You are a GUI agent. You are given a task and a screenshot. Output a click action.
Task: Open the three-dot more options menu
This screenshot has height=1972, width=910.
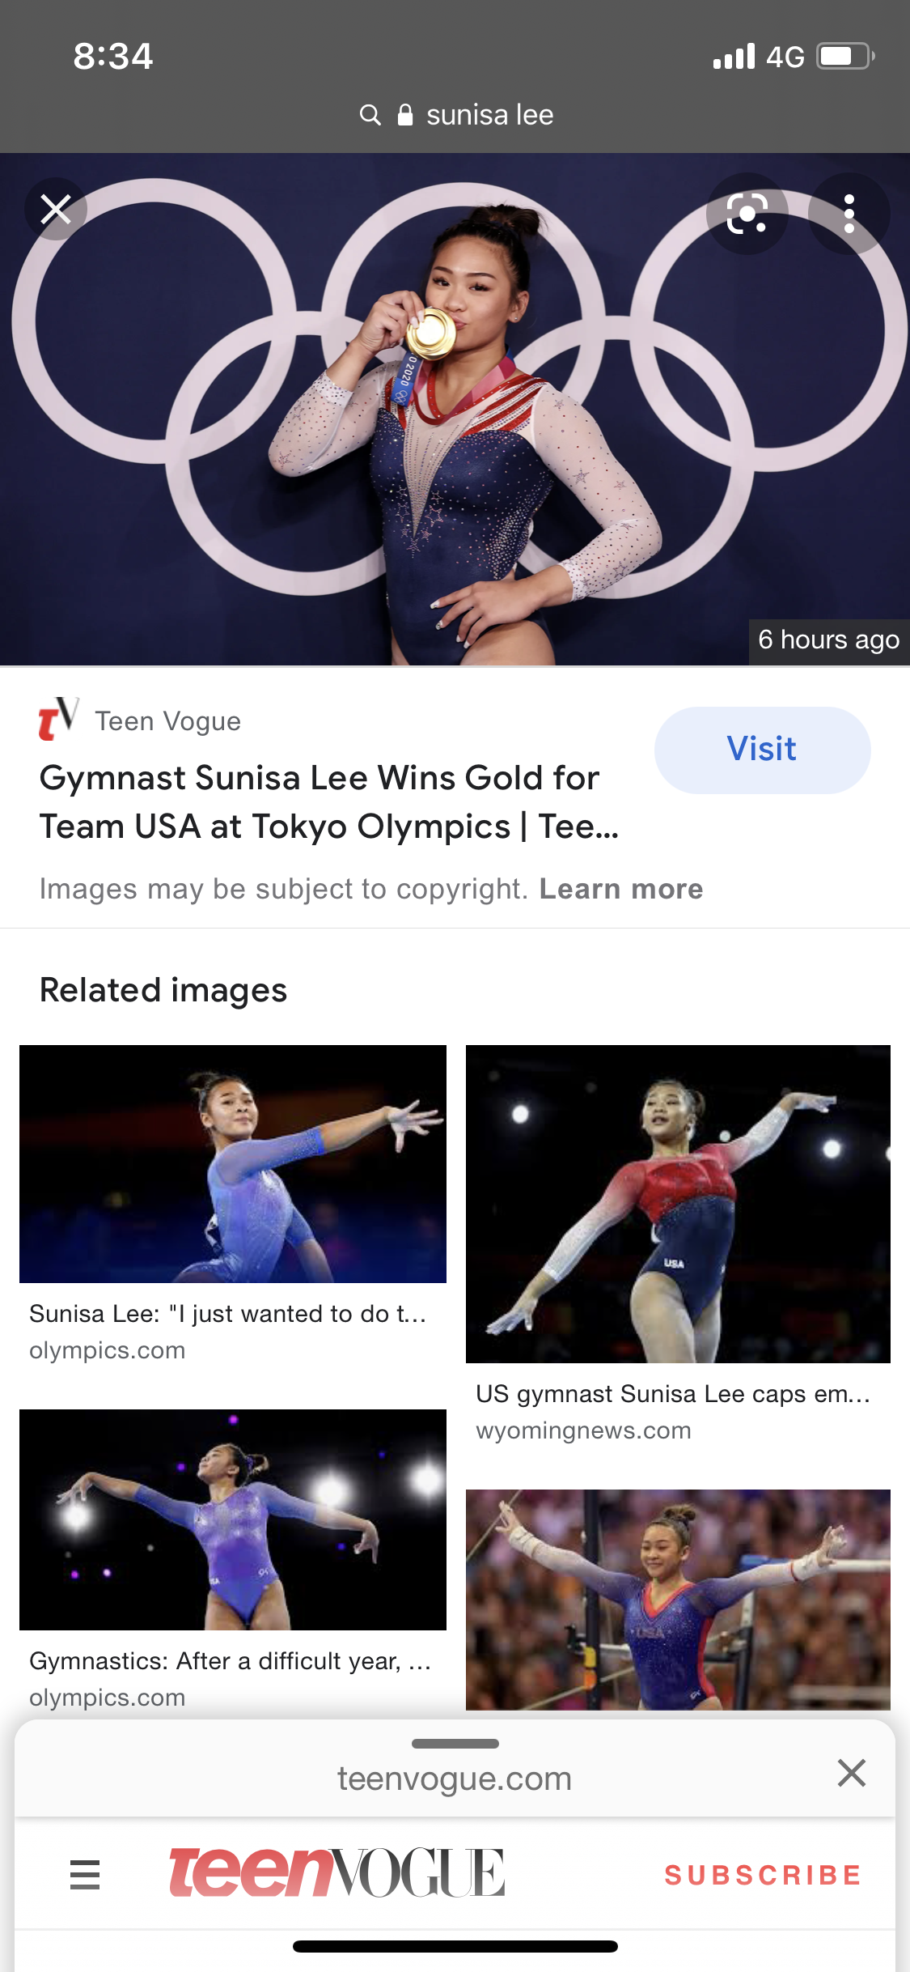[x=849, y=214]
